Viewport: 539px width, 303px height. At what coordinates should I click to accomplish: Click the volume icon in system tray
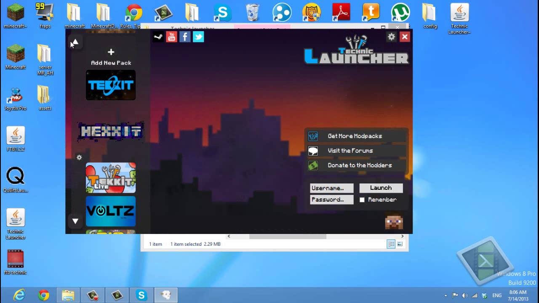point(465,295)
